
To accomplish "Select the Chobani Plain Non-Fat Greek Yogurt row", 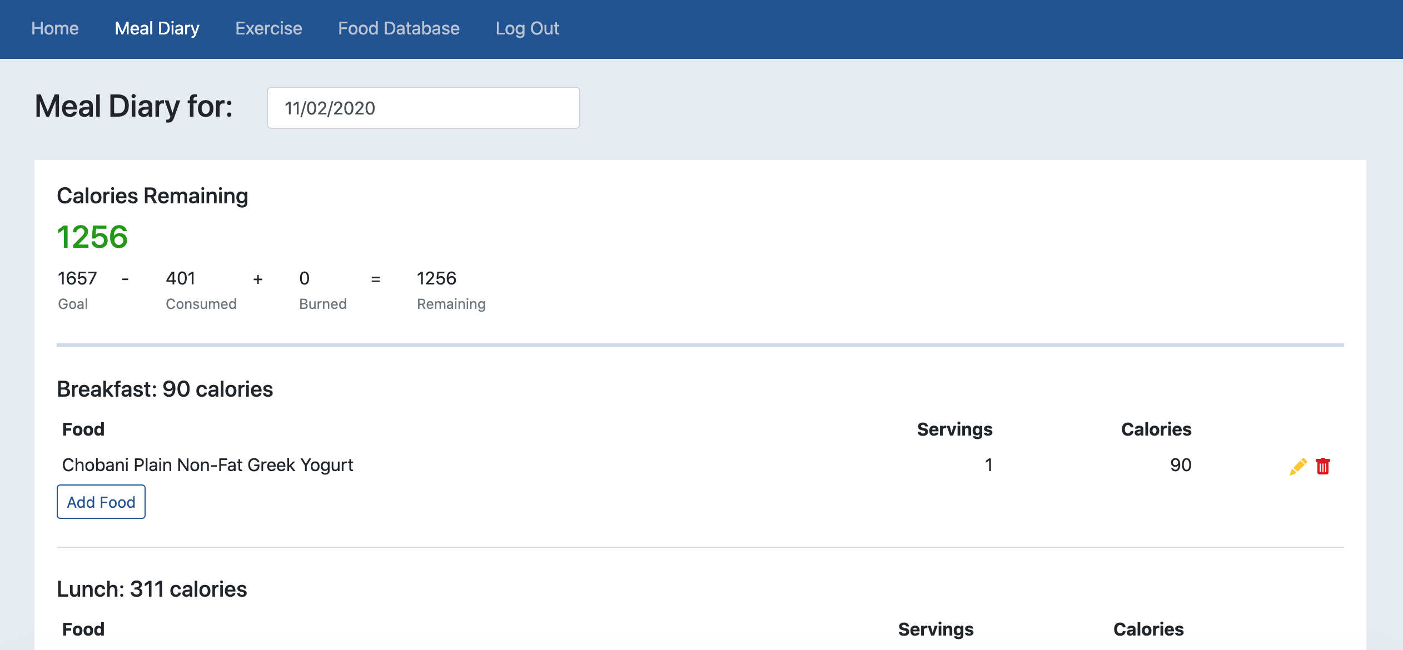I will coord(207,465).
